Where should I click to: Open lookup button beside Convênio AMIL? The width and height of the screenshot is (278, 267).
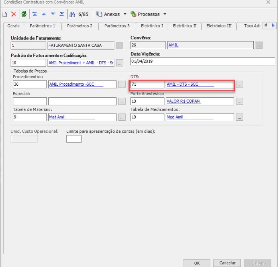tap(259, 45)
